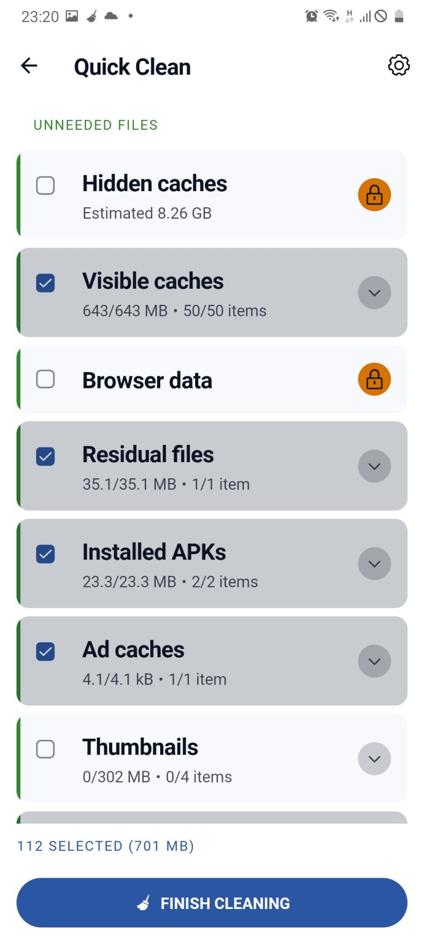Tap the 112 Selected summary text
424x944 pixels.
(106, 846)
